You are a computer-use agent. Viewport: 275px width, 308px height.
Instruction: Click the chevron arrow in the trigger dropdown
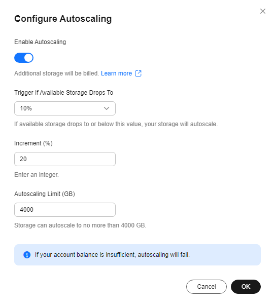pos(107,108)
